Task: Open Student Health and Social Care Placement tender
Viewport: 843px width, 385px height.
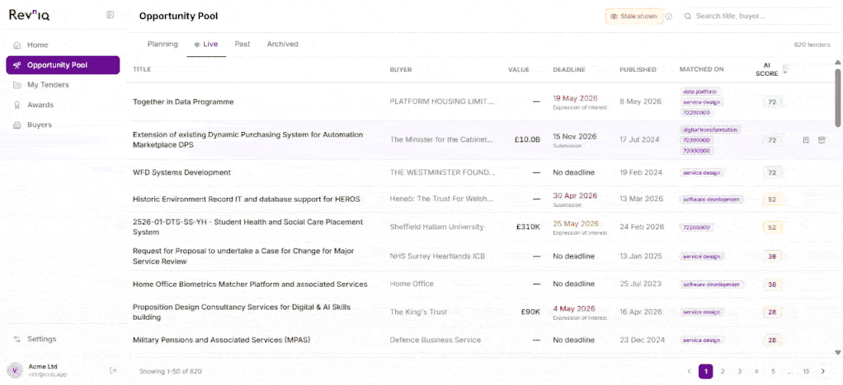Action: (247, 227)
